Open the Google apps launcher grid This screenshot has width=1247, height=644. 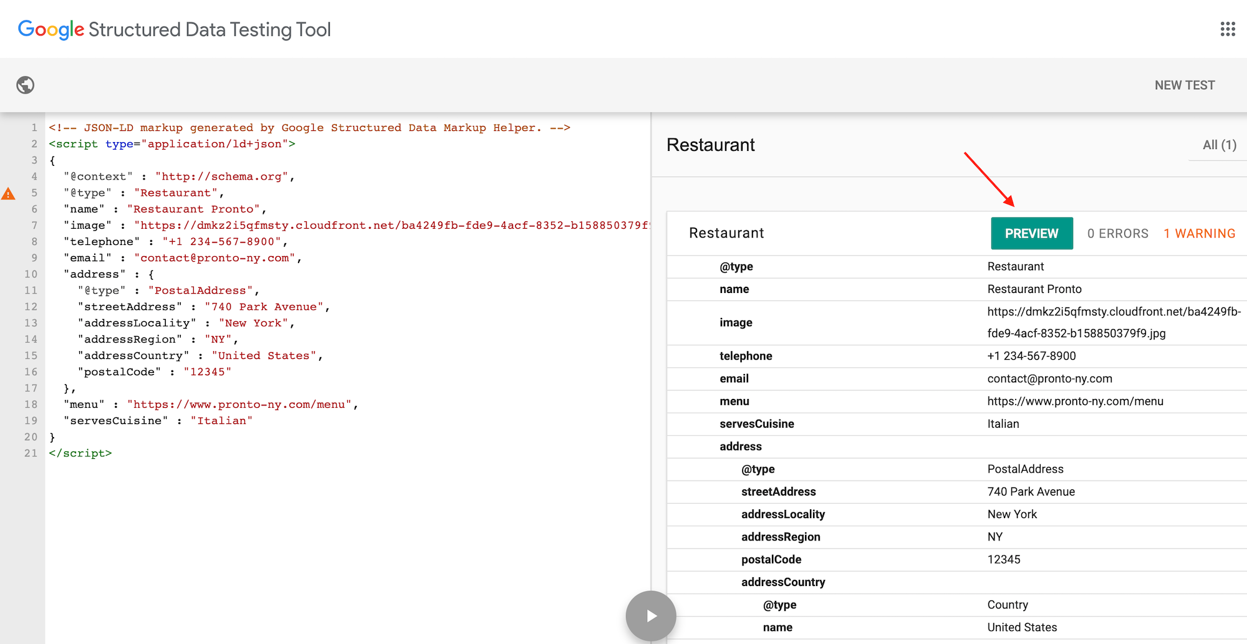point(1227,29)
